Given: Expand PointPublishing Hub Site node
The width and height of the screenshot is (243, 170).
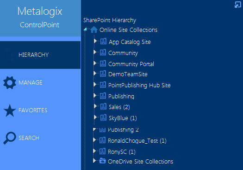Looking at the screenshot, I should point(95,85).
